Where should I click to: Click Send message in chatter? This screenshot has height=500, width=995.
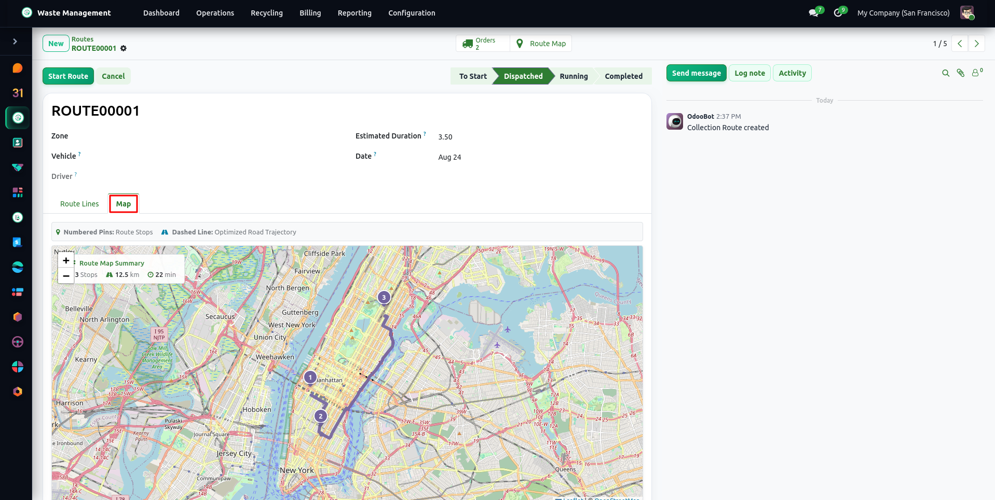pyautogui.click(x=696, y=73)
